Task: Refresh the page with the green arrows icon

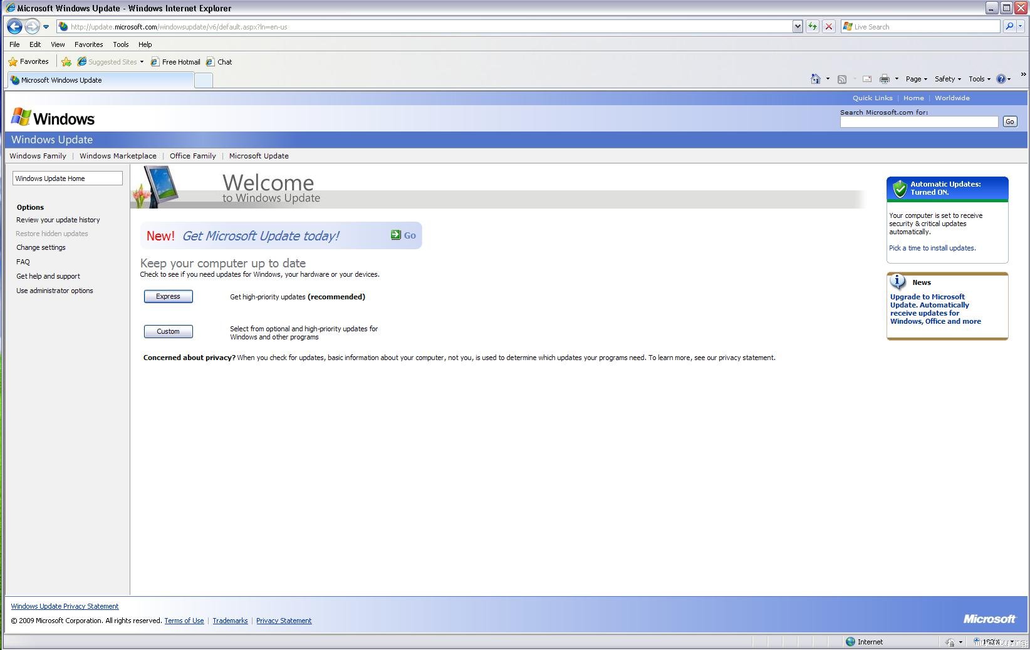Action: tap(813, 27)
